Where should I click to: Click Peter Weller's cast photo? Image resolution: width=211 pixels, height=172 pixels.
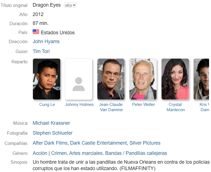point(143,79)
